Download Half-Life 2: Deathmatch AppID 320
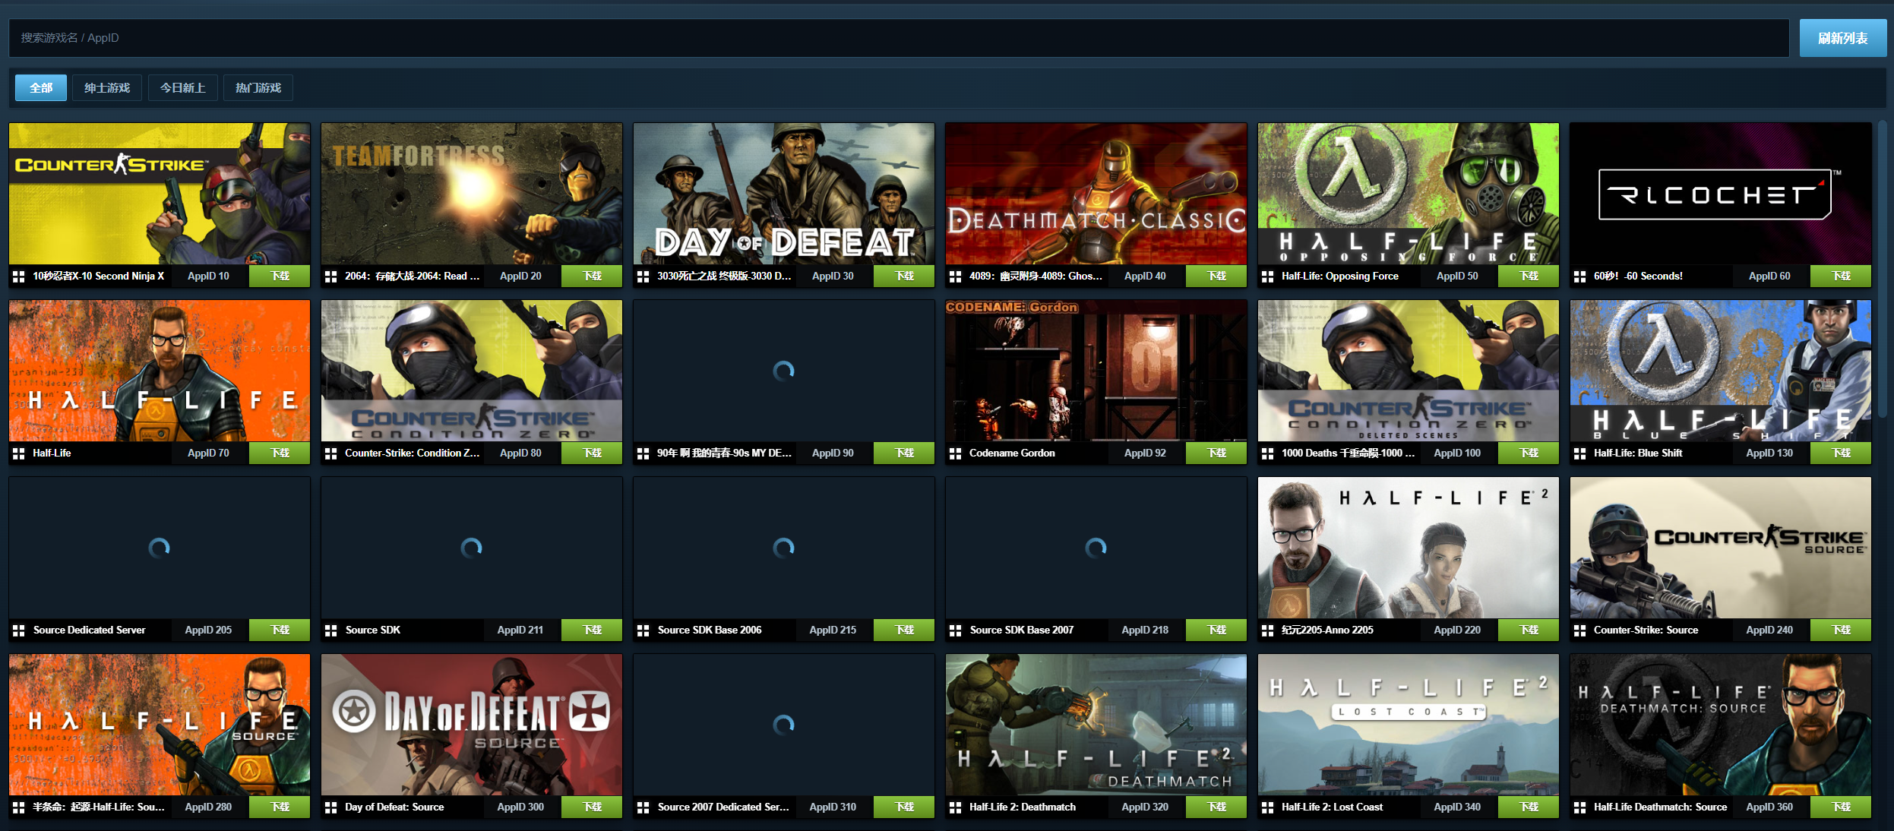Viewport: 1894px width, 831px height. 1217,807
